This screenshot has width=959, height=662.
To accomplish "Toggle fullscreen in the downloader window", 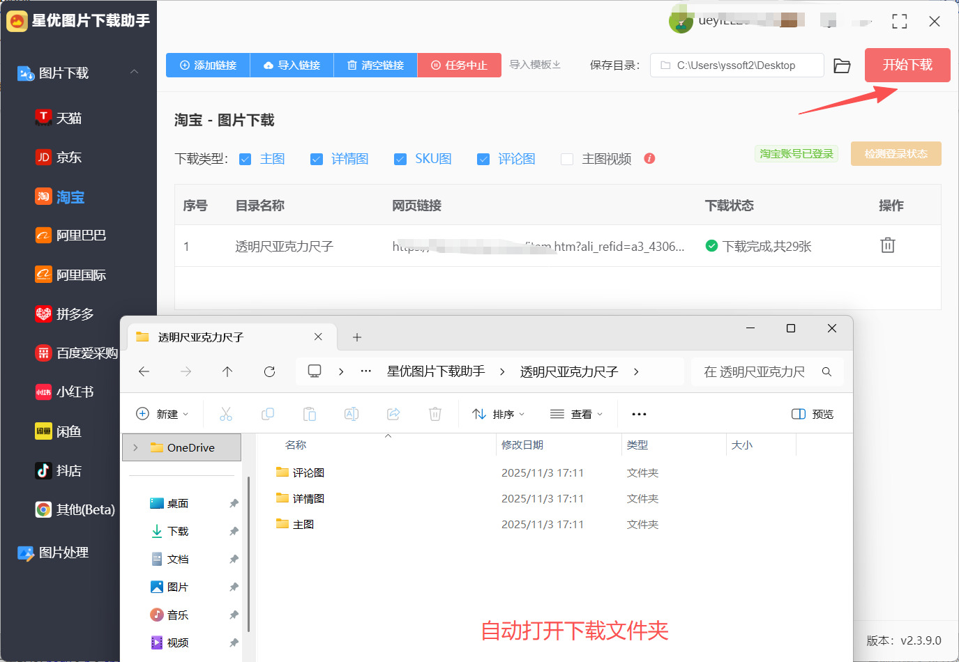I will point(900,22).
